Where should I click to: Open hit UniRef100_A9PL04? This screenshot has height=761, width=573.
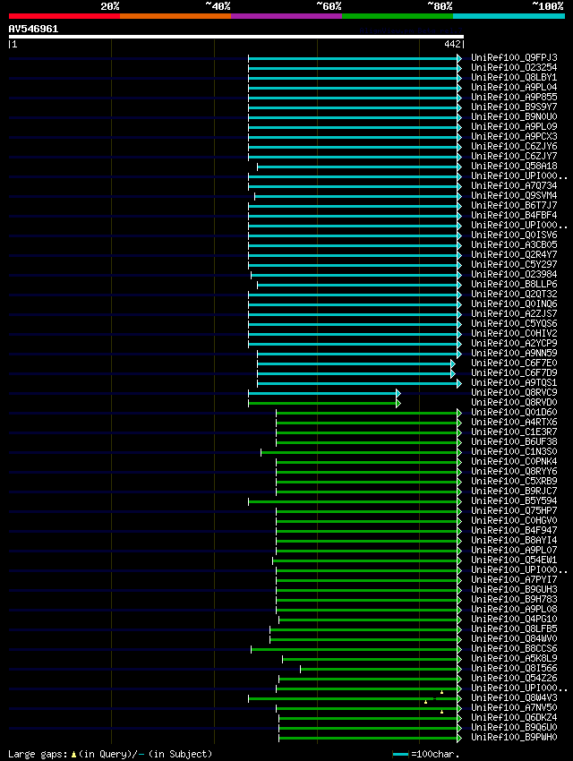[x=514, y=88]
